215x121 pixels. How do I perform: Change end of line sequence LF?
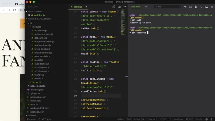pyautogui.click(x=170, y=119)
